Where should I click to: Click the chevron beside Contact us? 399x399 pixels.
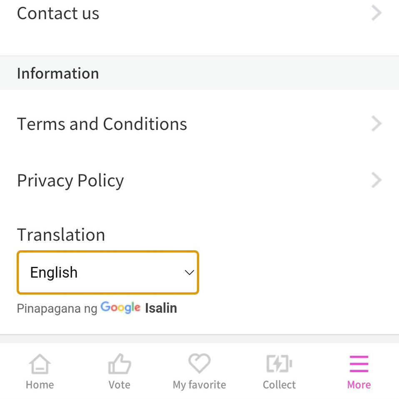[x=376, y=13]
